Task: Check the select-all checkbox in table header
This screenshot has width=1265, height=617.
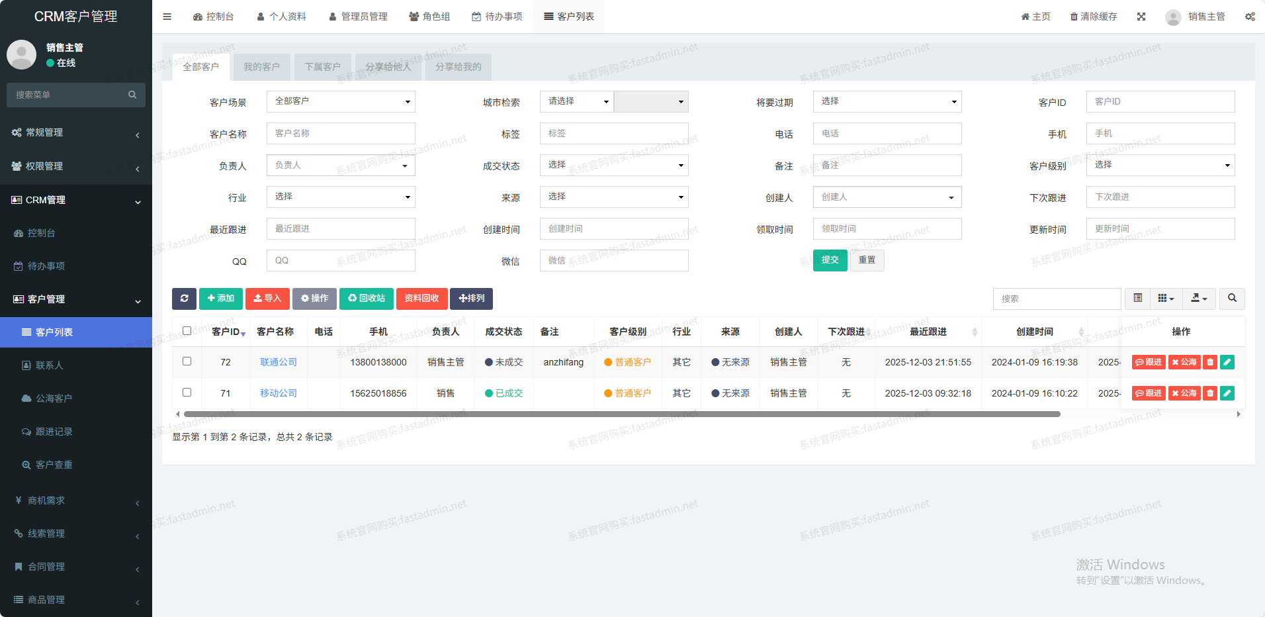Action: [x=187, y=331]
